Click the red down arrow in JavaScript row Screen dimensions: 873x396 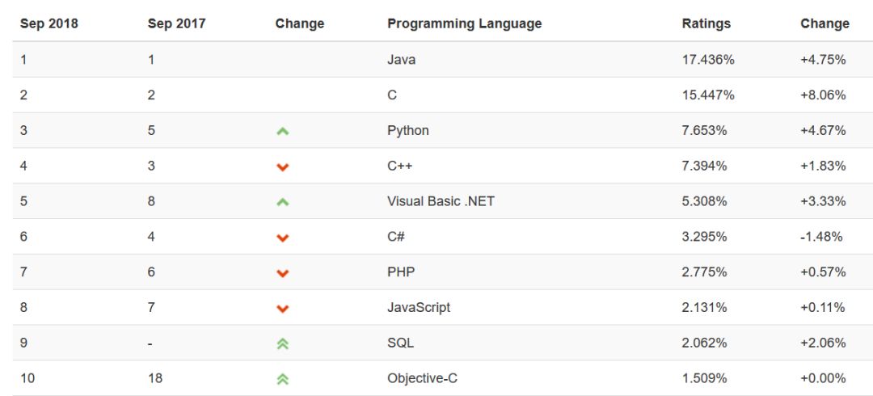[283, 309]
